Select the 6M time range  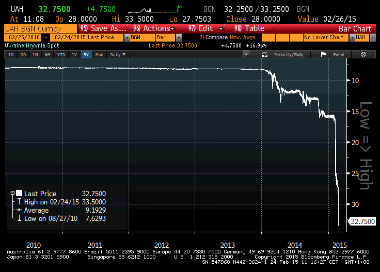(47, 55)
